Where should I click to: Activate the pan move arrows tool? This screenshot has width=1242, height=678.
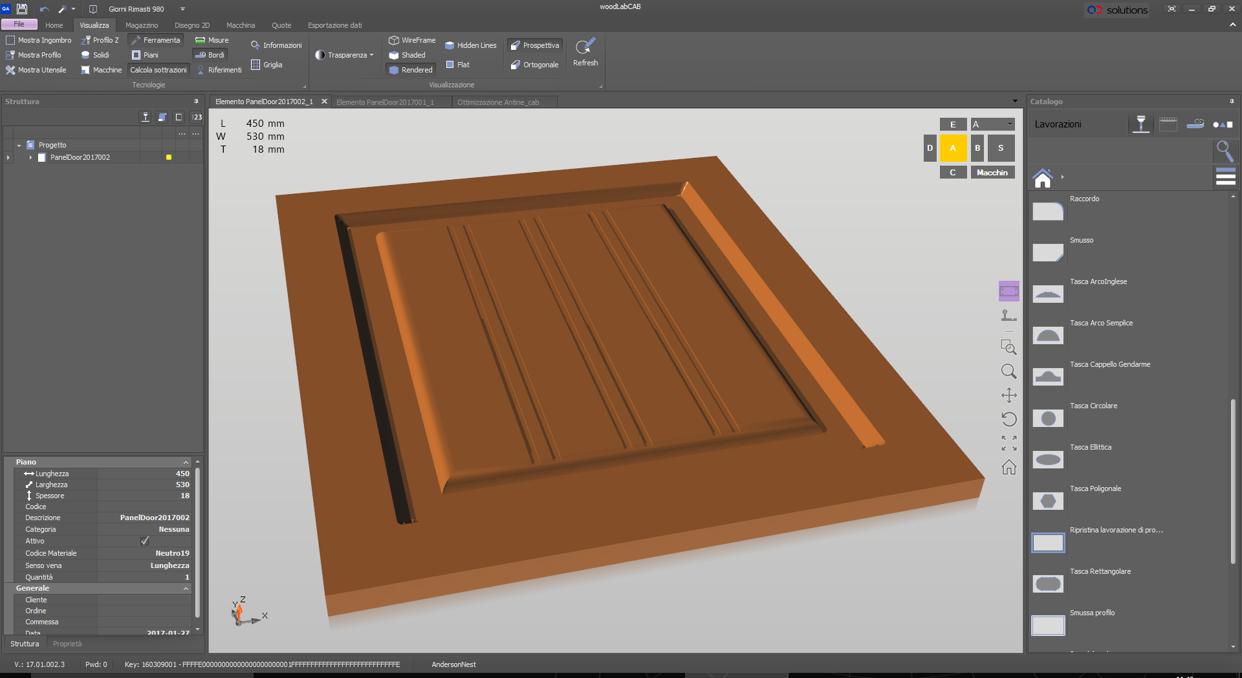coord(1008,395)
